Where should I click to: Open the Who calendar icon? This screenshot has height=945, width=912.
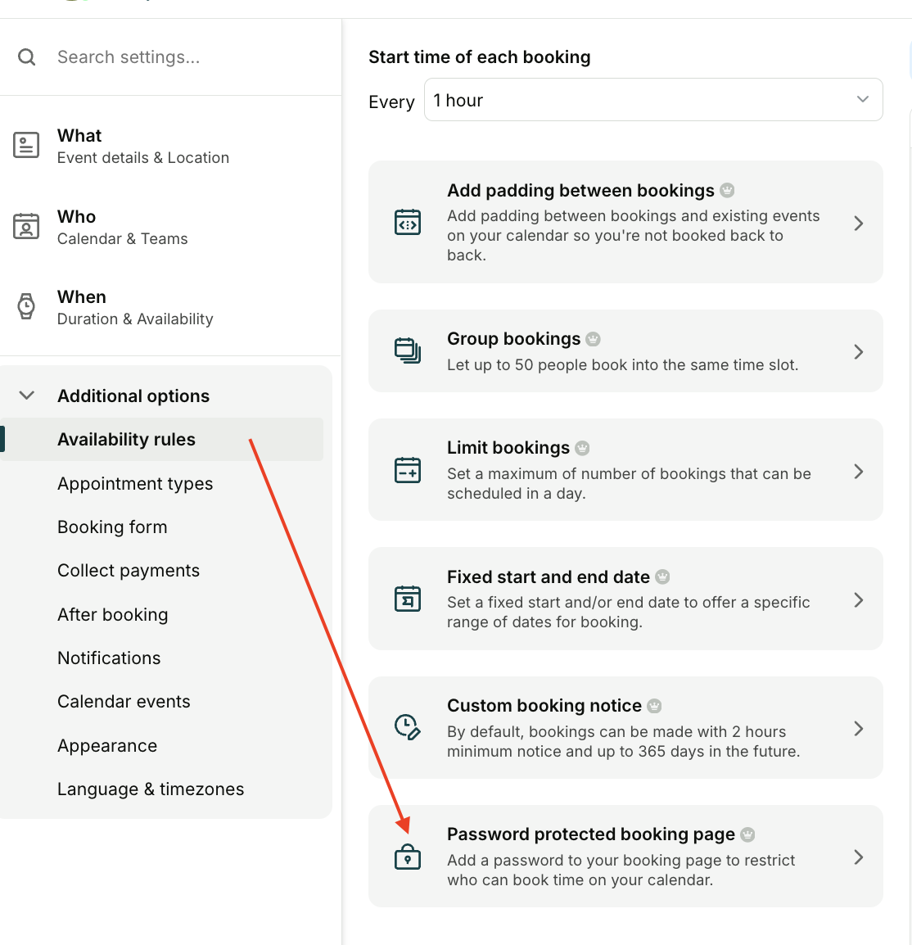(x=26, y=226)
